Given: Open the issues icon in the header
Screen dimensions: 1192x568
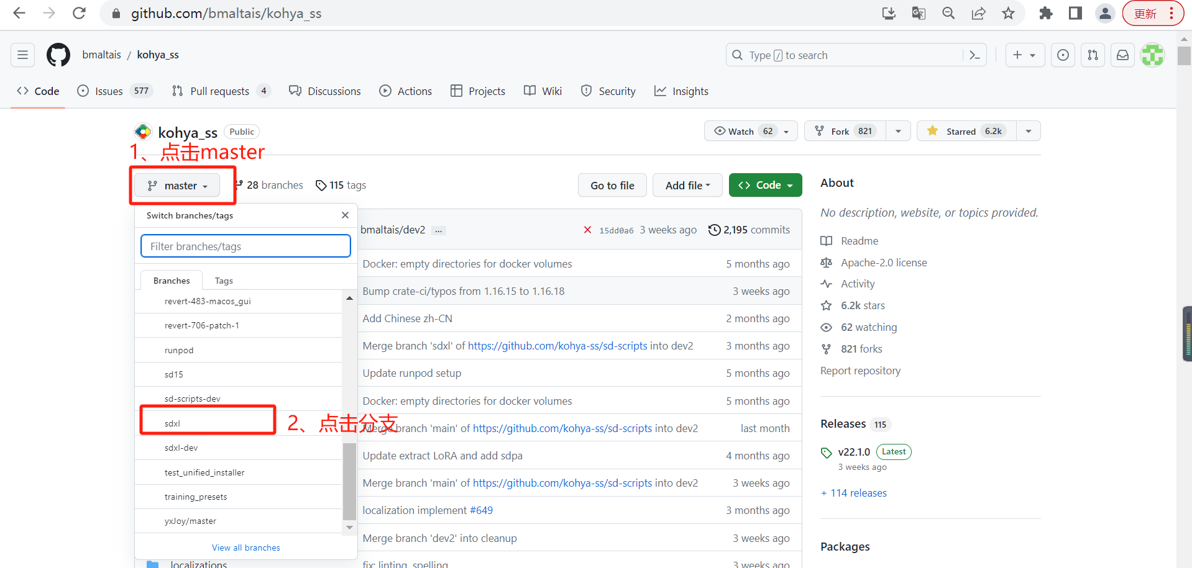Looking at the screenshot, I should coord(1063,55).
